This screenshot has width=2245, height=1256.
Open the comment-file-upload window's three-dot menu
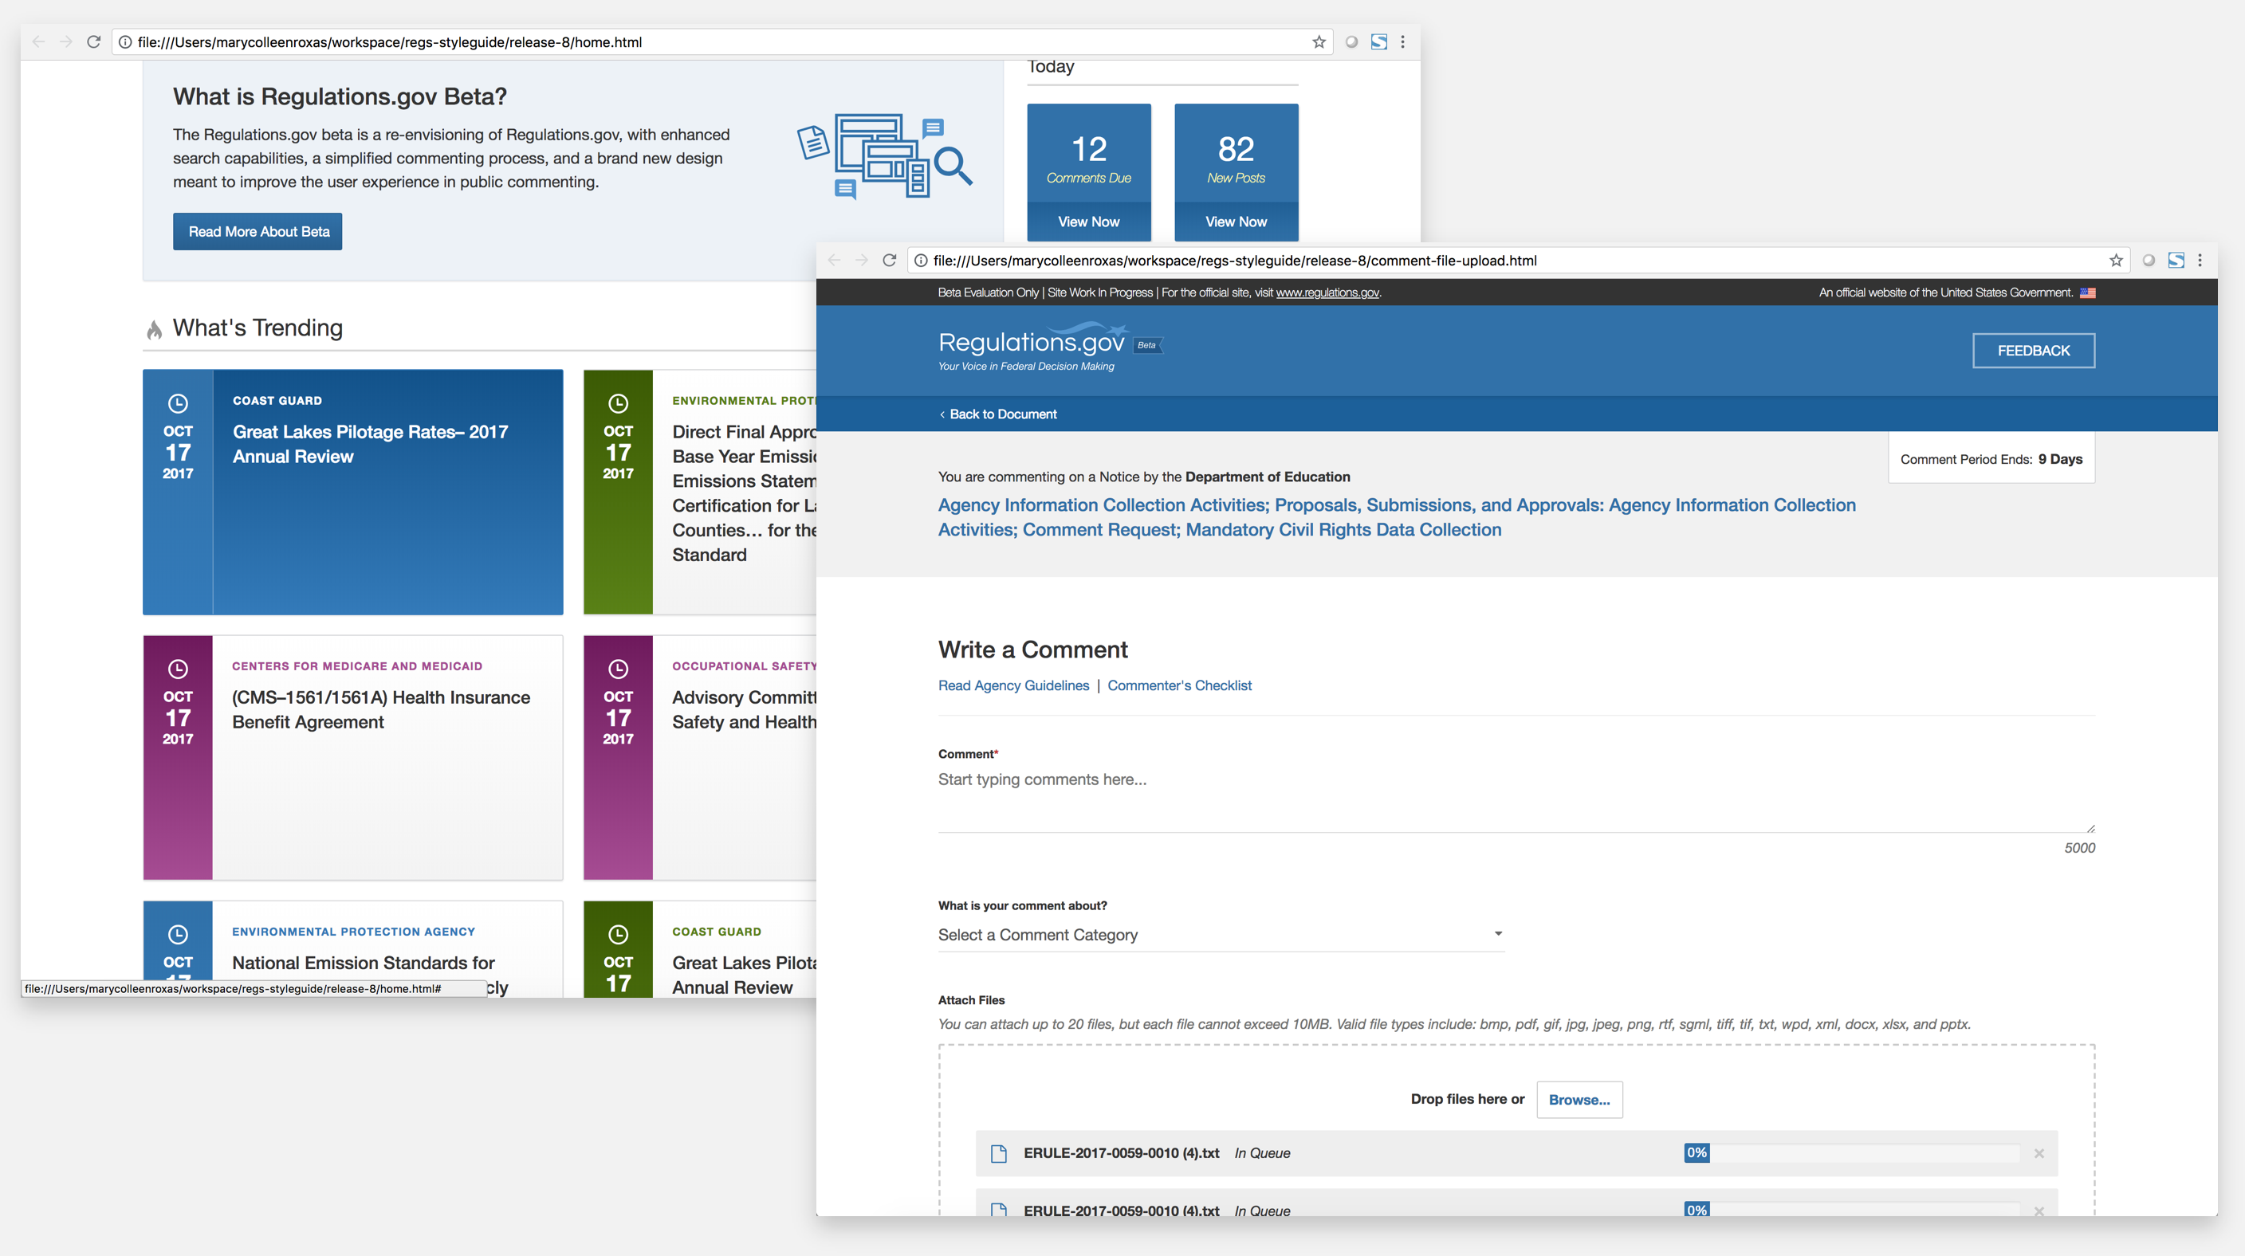coord(2200,261)
